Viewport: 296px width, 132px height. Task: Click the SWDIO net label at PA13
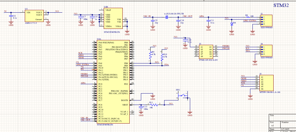pyautogui.click(x=84, y=74)
